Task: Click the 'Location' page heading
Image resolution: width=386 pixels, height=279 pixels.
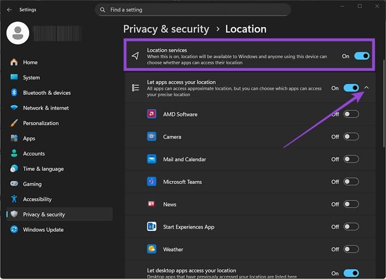Action: point(246,29)
